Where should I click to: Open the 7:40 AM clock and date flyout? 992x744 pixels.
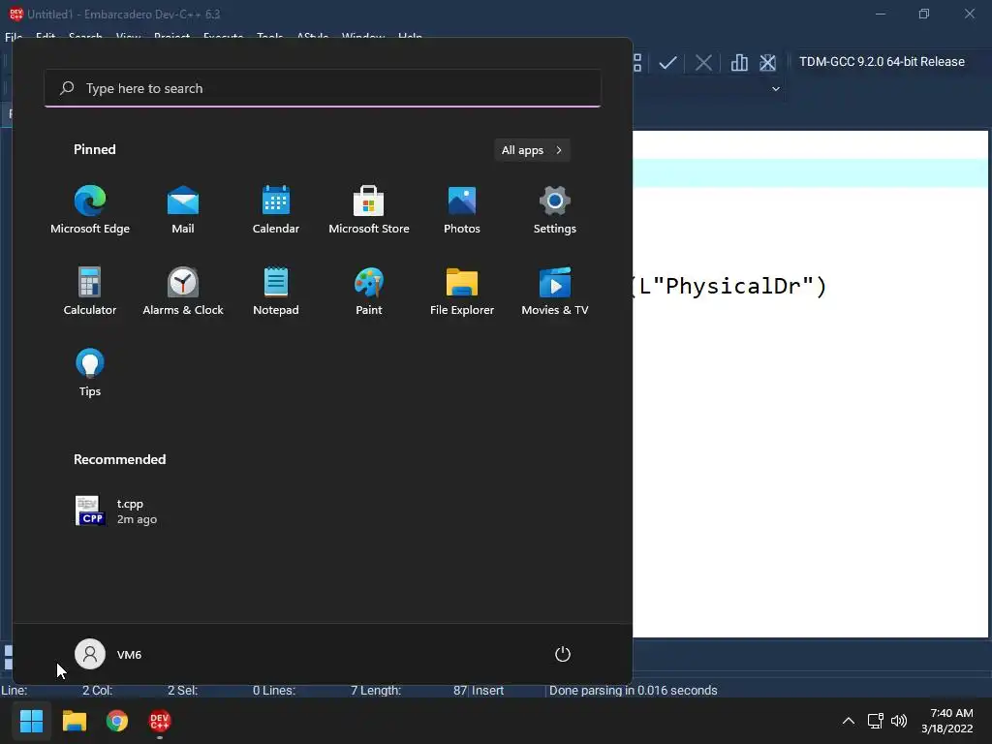(947, 721)
